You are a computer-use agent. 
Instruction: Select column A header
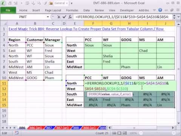[17, 23]
